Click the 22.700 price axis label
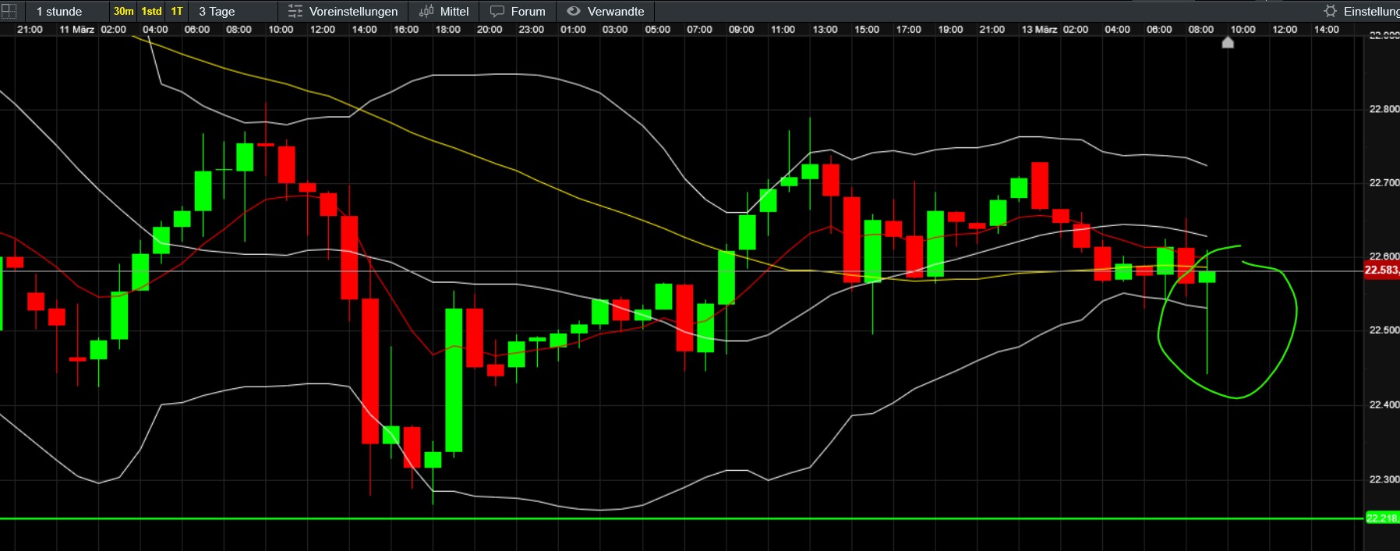Viewport: 1400px width, 551px height. pyautogui.click(x=1384, y=182)
